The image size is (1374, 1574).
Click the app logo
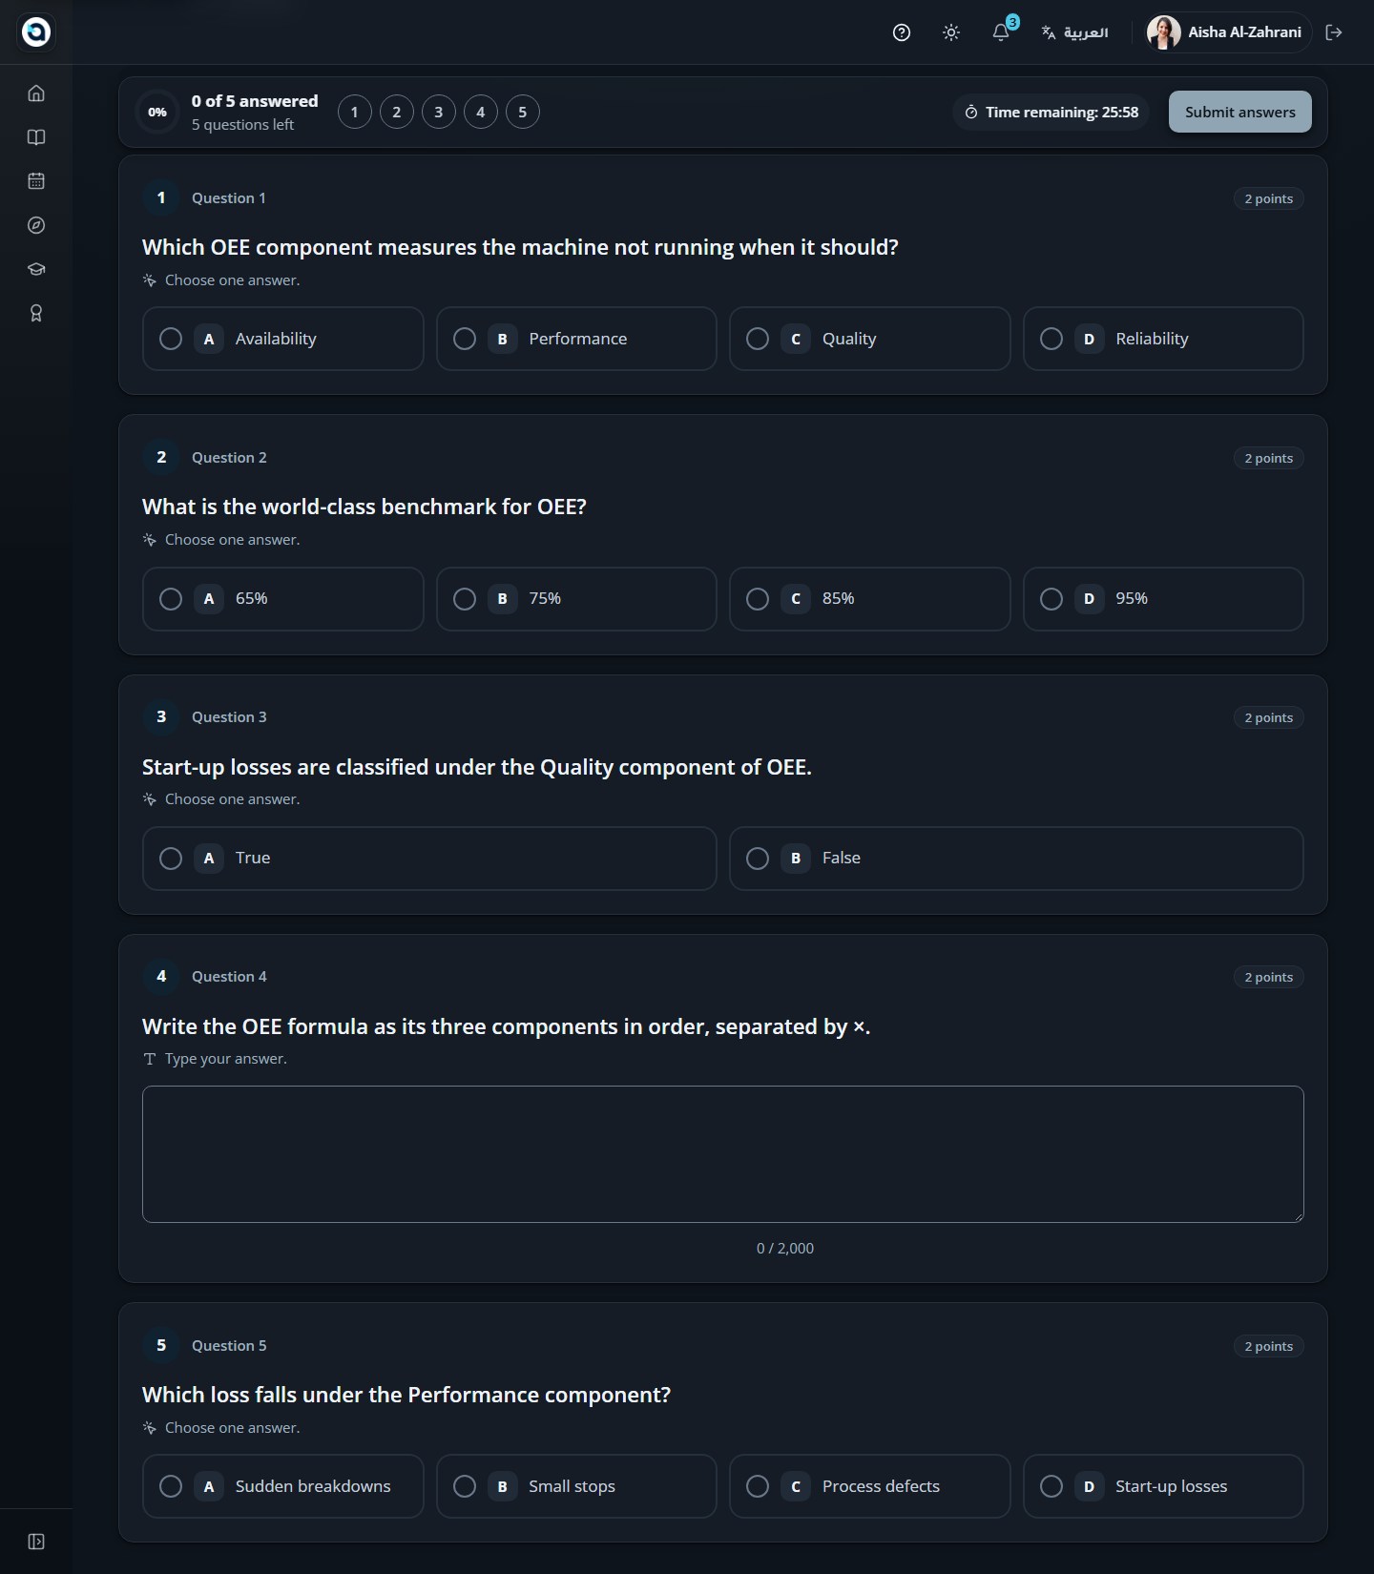point(36,32)
